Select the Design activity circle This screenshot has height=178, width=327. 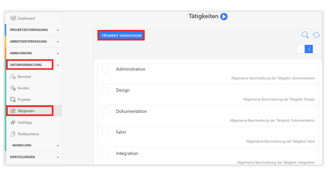(x=105, y=90)
